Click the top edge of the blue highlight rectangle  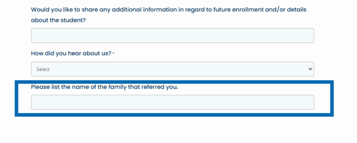click(x=174, y=82)
